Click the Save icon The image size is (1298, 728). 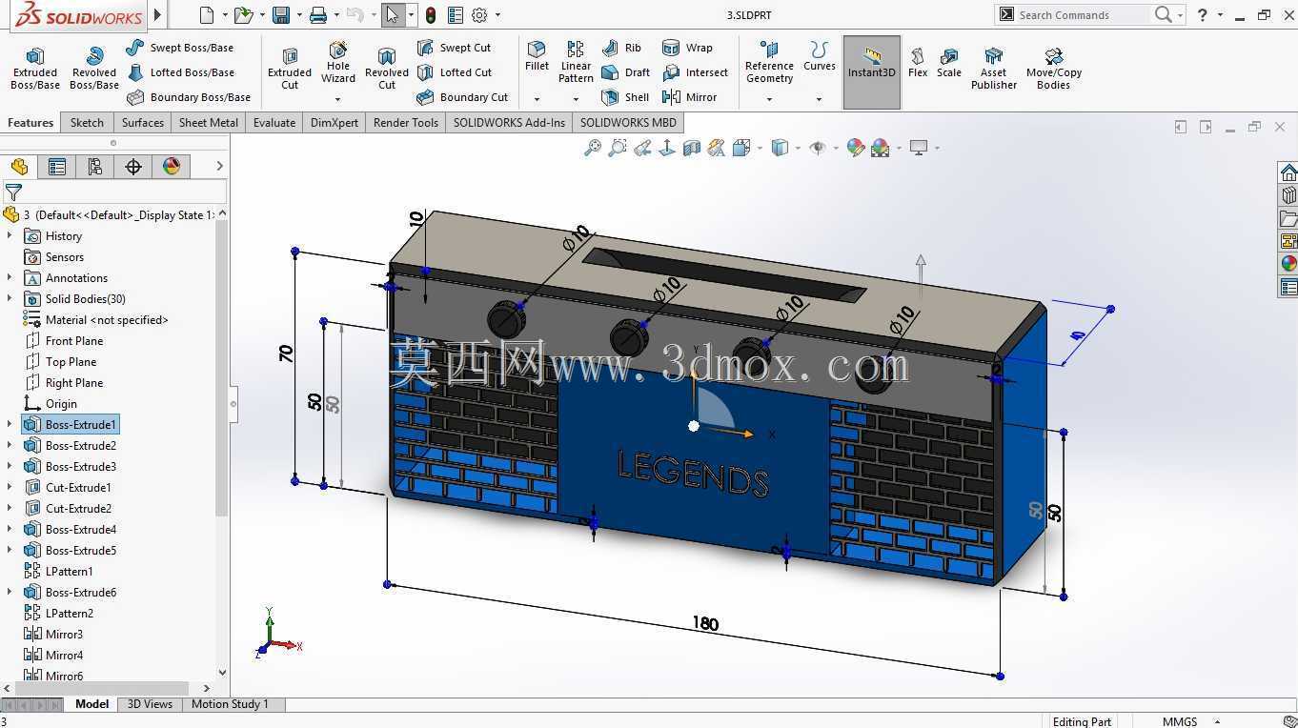(281, 15)
